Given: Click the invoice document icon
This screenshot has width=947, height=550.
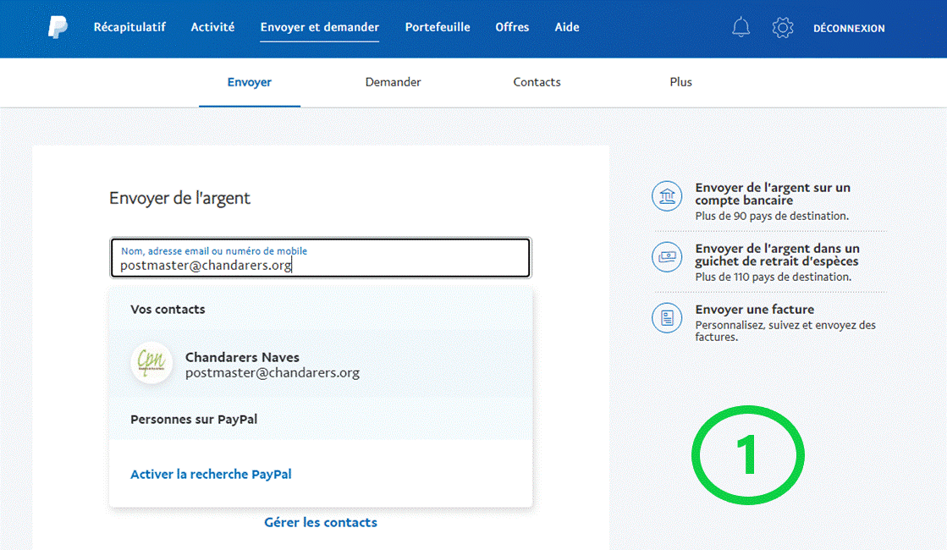Looking at the screenshot, I should pos(667,317).
